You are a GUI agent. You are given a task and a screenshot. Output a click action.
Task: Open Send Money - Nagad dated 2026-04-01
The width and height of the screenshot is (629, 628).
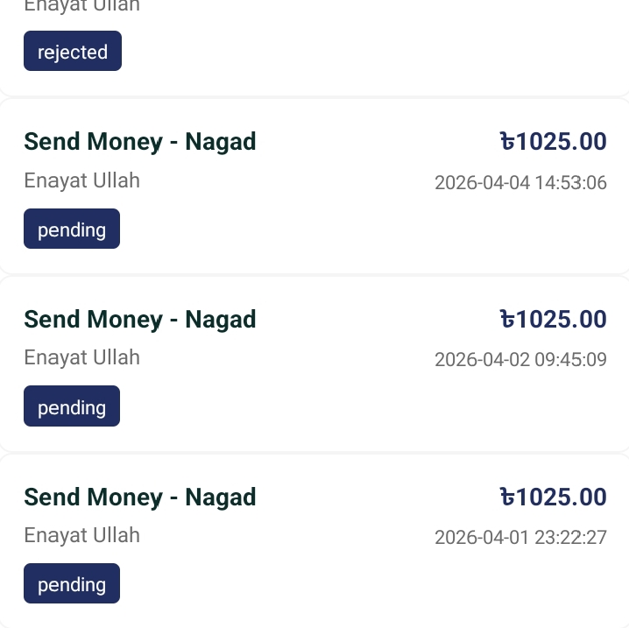pos(140,497)
